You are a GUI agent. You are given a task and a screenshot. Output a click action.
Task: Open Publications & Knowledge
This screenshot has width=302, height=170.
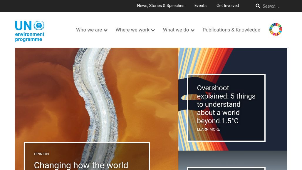(x=231, y=30)
